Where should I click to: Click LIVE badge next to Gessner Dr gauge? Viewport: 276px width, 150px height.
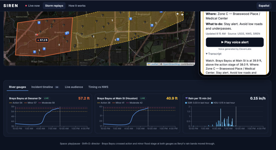[x=46, y=98]
